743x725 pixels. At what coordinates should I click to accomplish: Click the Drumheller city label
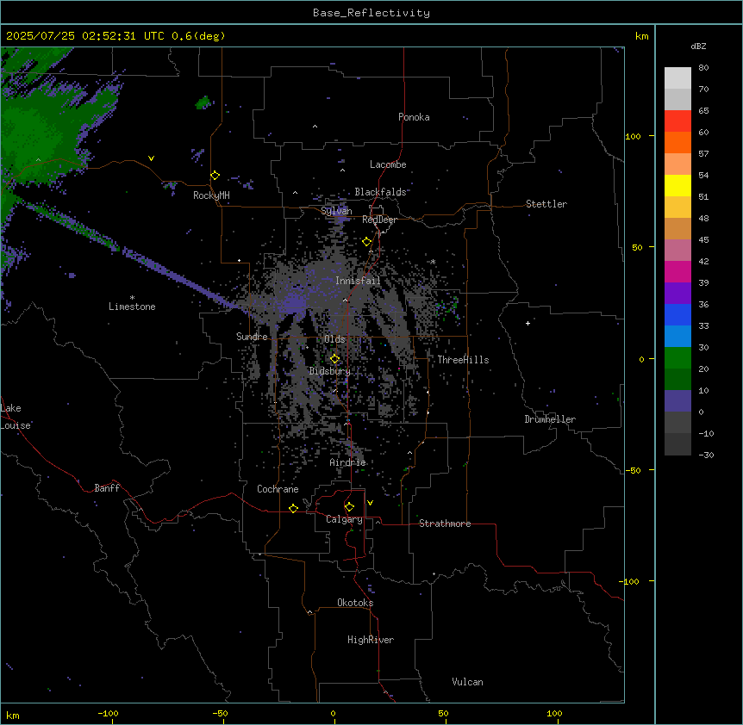[550, 419]
